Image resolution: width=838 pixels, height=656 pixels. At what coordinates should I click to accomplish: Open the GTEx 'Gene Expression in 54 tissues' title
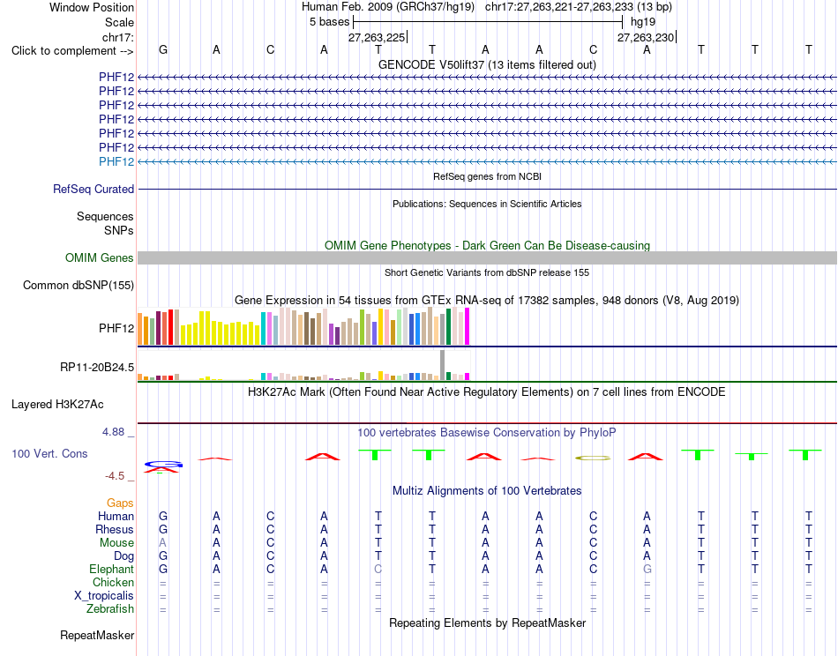tap(487, 300)
